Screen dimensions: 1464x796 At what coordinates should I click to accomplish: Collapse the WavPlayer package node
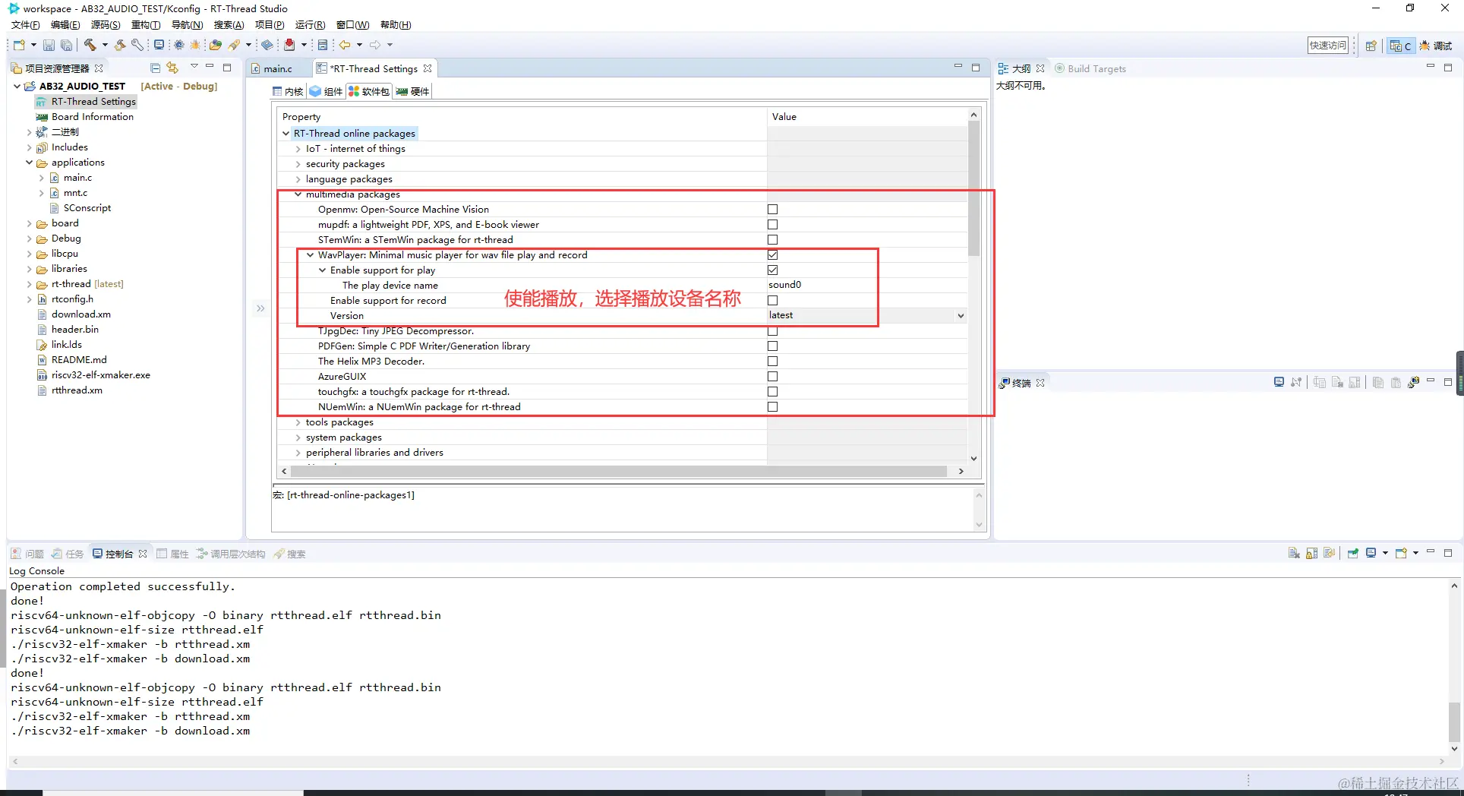tap(310, 255)
